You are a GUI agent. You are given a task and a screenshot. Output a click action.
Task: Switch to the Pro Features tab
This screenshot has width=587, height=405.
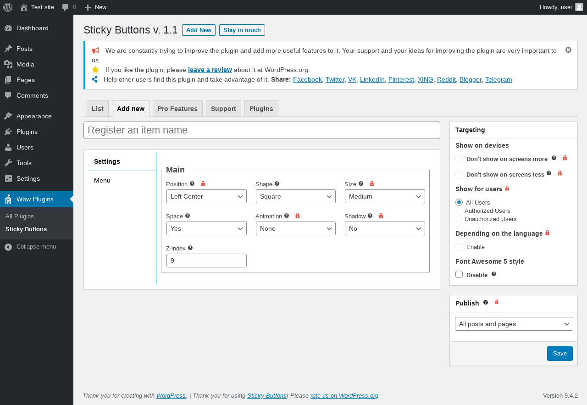177,109
